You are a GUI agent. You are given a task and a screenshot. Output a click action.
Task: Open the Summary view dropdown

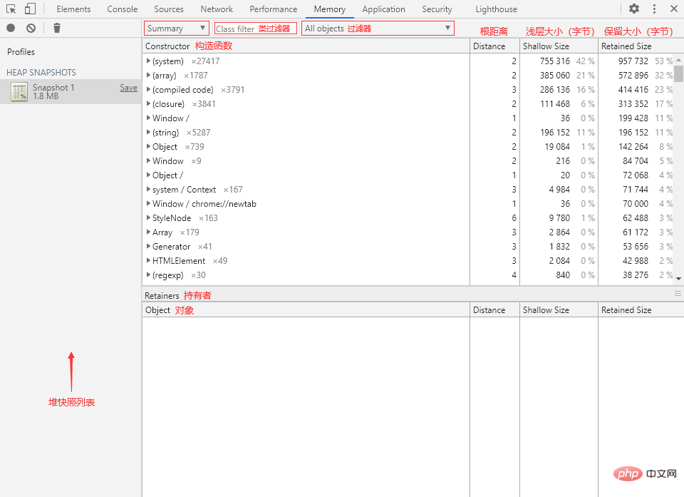click(x=176, y=29)
